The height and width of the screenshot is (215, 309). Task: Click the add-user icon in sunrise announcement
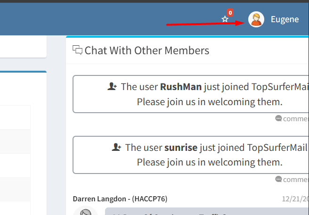pyautogui.click(x=116, y=148)
